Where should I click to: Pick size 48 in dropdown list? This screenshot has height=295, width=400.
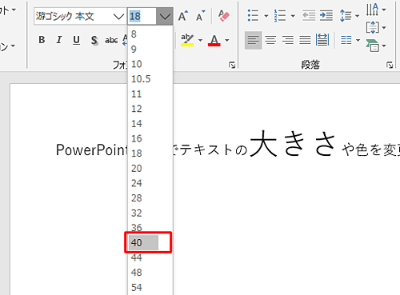coord(150,273)
